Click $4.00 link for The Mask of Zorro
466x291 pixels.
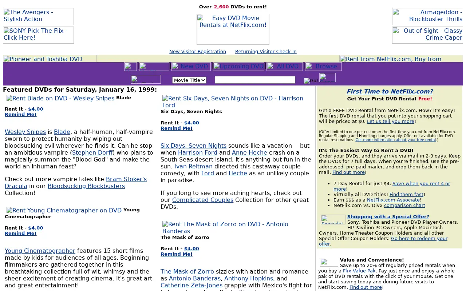click(x=191, y=248)
